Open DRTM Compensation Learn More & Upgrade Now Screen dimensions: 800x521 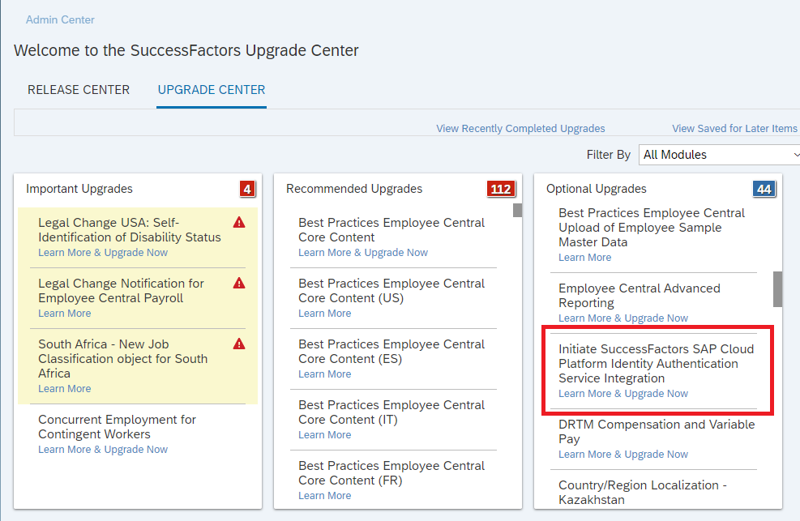(623, 455)
